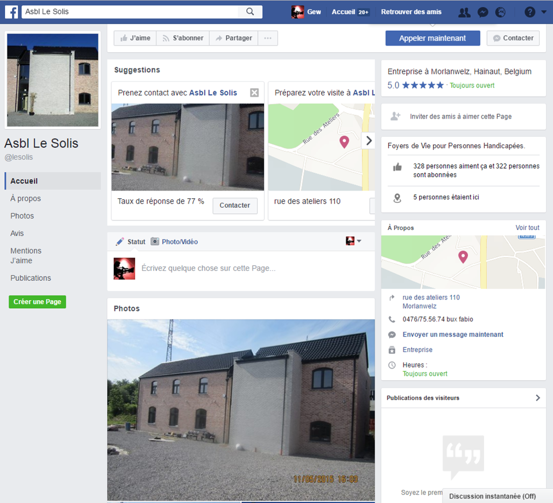Screen dimensions: 553x503
Task: Click the phone icon in À Propos
Action: [392, 319]
